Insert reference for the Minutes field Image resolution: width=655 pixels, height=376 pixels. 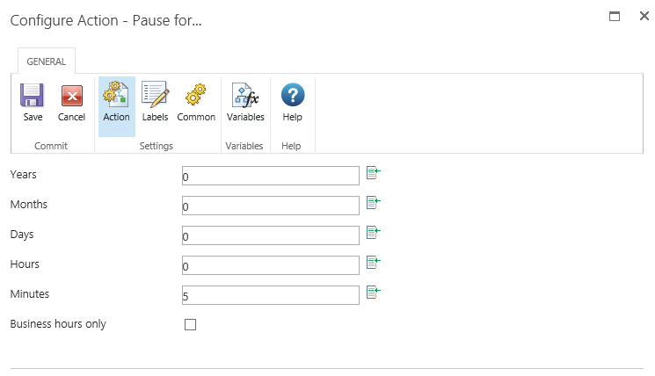tap(373, 293)
